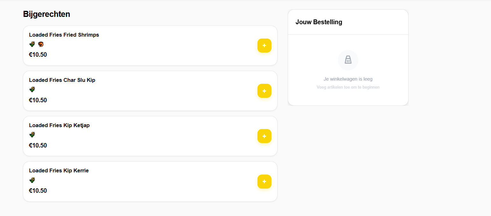Click €10.50 price of Fried Shrimps
The image size is (491, 216).
tap(38, 55)
